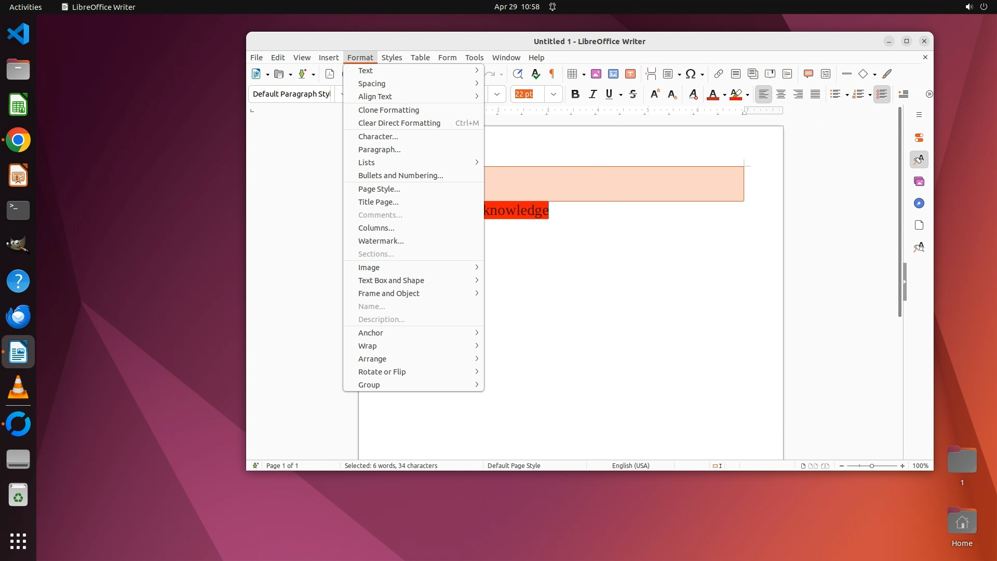
Task: Select Watermark... menu entry
Action: tap(381, 241)
